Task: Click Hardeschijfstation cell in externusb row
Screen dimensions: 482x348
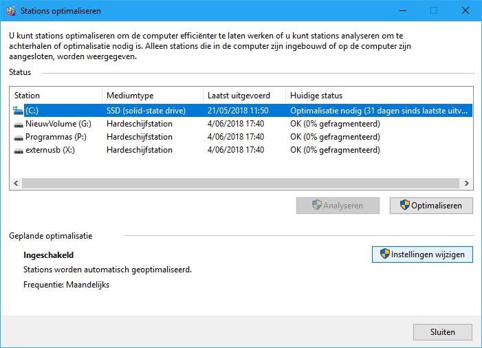Action: point(140,150)
